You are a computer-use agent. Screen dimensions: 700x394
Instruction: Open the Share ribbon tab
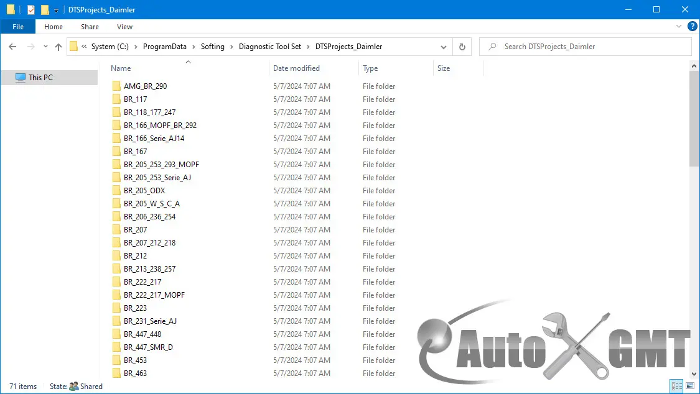(x=90, y=27)
